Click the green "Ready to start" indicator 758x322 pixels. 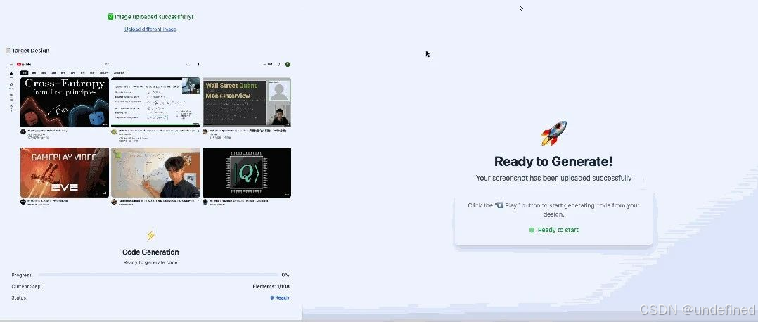click(x=554, y=230)
